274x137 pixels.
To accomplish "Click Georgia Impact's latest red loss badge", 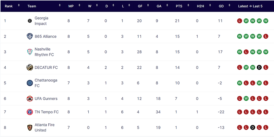I will tap(239, 21).
